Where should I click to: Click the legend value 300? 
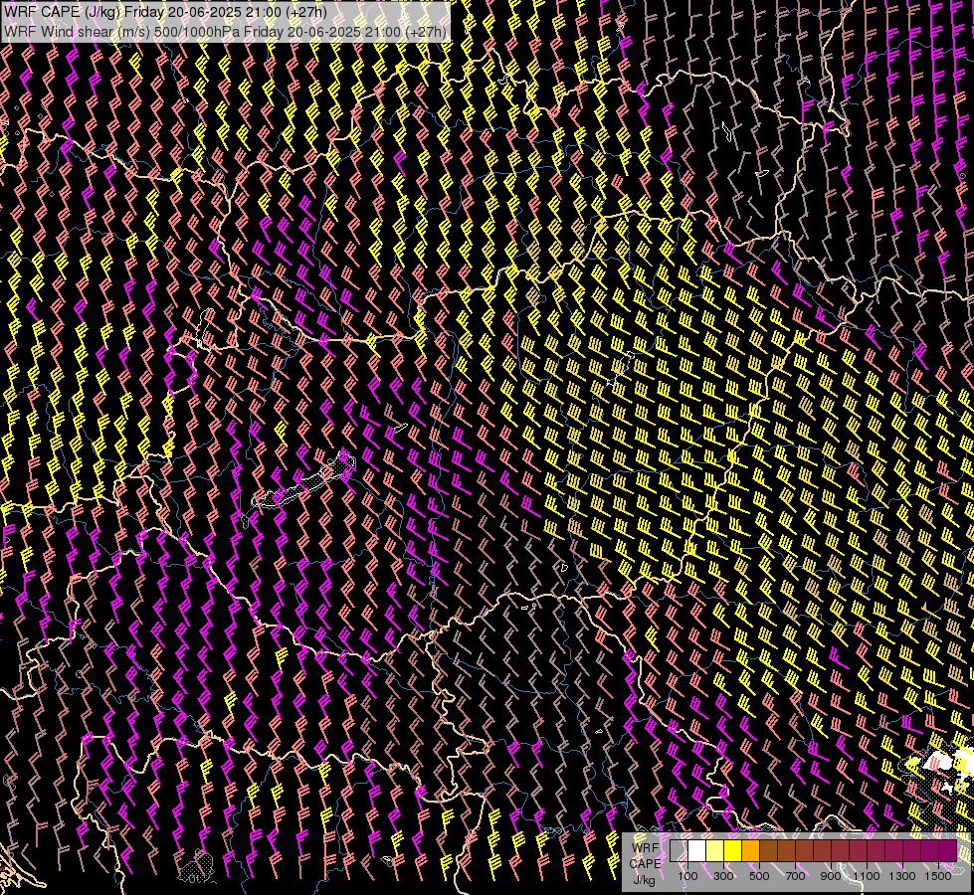[x=723, y=876]
